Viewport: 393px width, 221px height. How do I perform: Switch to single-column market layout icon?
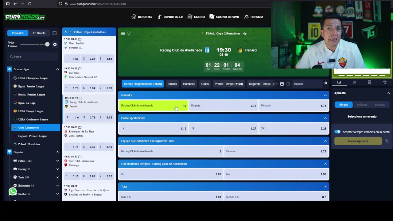pos(282,84)
